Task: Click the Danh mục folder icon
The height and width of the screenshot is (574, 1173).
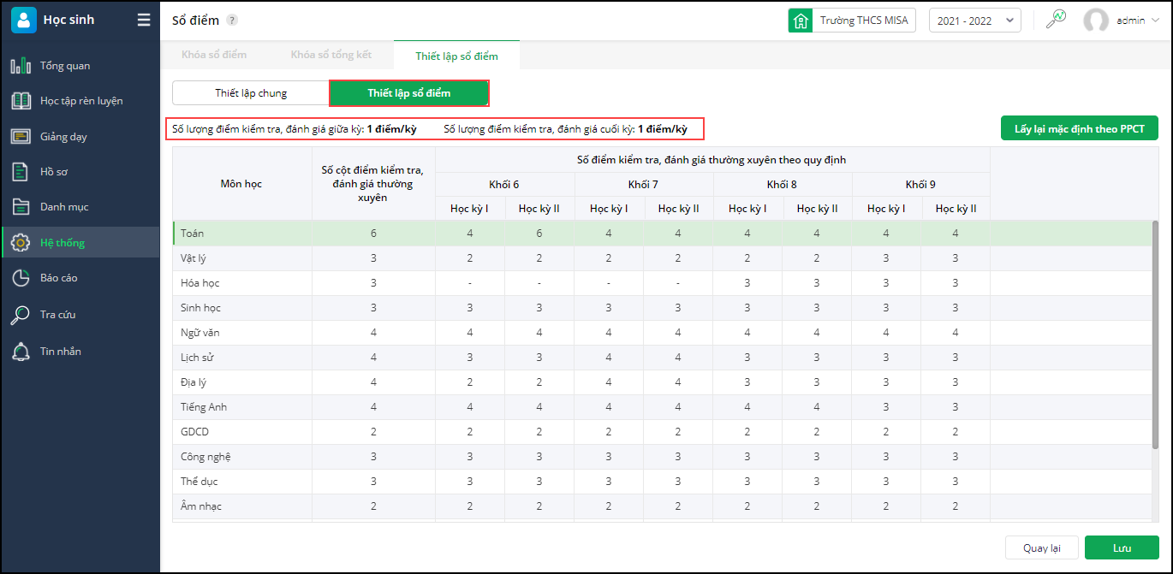Action: coord(21,207)
